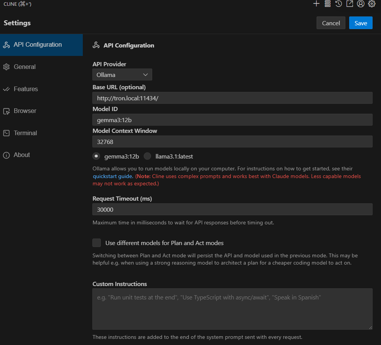Screen dimensions: 381x345
Task: Open Cline in editor pop-out icon
Action: (x=350, y=4)
